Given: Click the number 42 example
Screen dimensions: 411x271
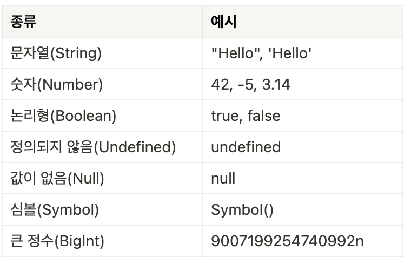Looking at the screenshot, I should click(220, 84).
